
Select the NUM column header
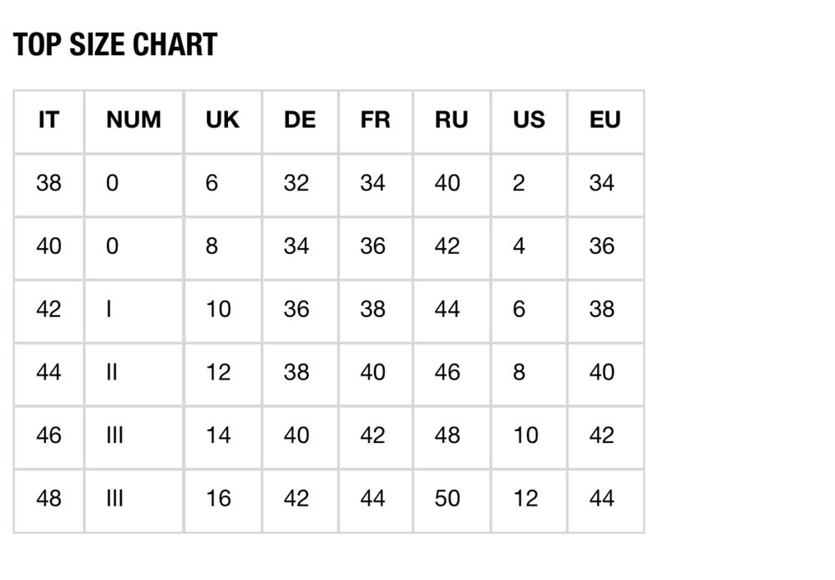(x=134, y=122)
